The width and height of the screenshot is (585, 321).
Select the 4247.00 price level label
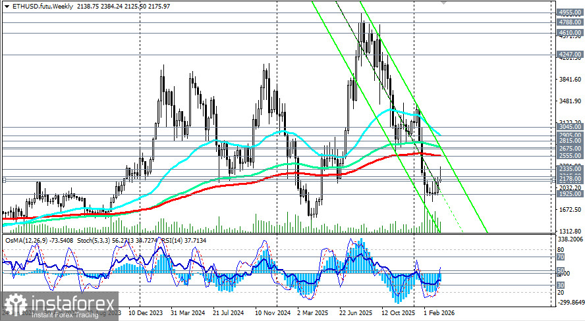tap(569, 55)
